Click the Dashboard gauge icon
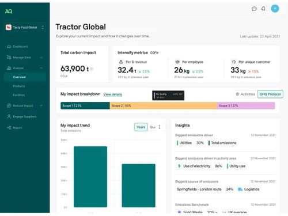Screen dimensions: 288x216 coord(9,47)
